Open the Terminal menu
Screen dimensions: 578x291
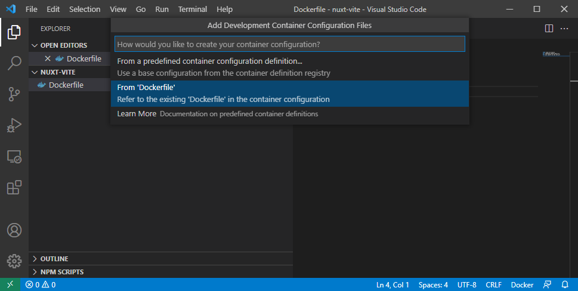point(193,9)
